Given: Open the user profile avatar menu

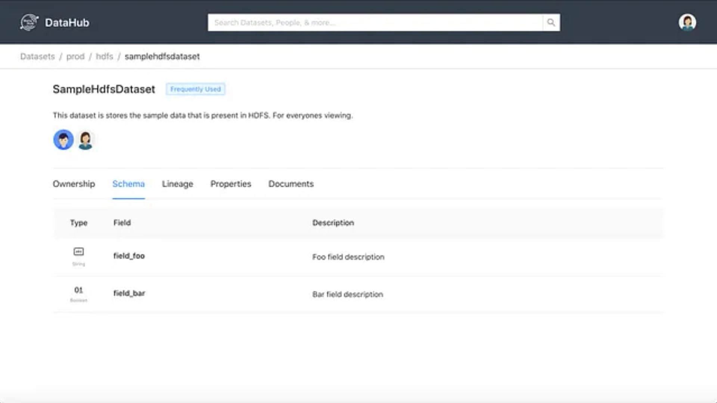Looking at the screenshot, I should click(687, 22).
